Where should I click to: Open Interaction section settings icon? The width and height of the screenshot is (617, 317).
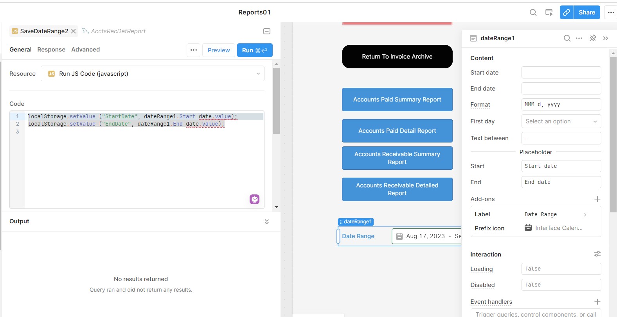click(597, 254)
